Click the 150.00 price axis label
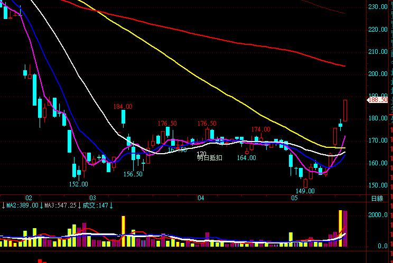 pyautogui.click(x=378, y=185)
